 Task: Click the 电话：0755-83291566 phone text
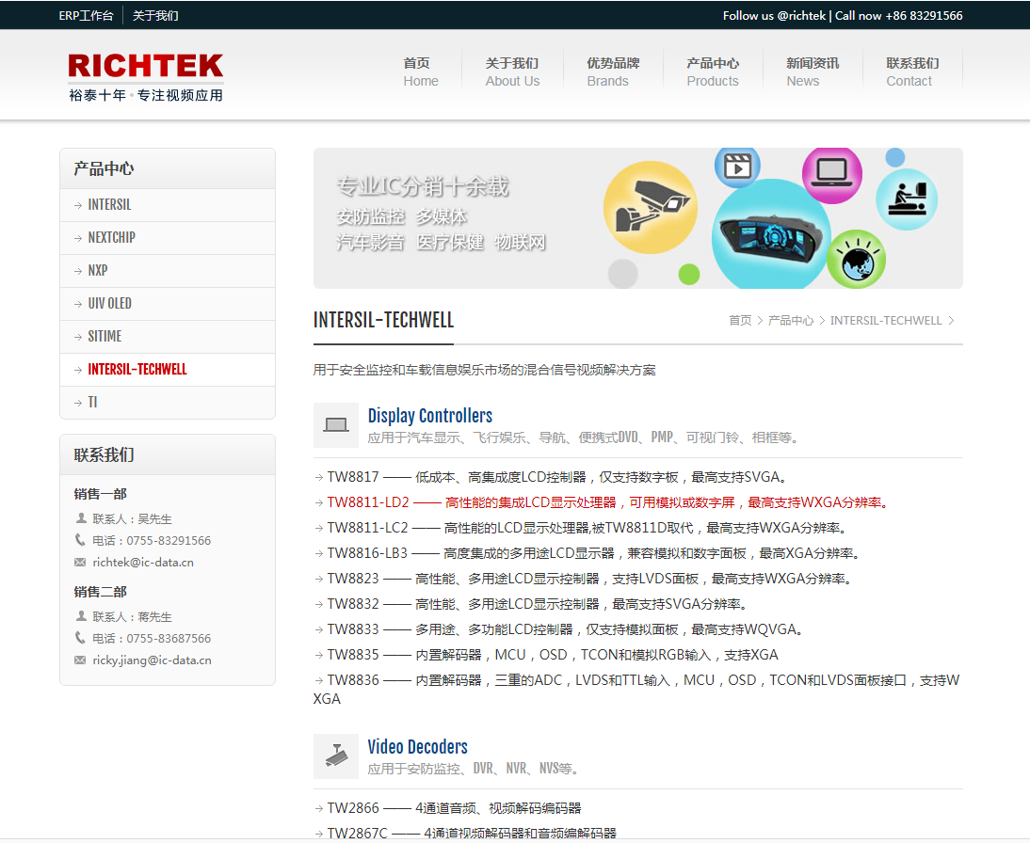[152, 540]
